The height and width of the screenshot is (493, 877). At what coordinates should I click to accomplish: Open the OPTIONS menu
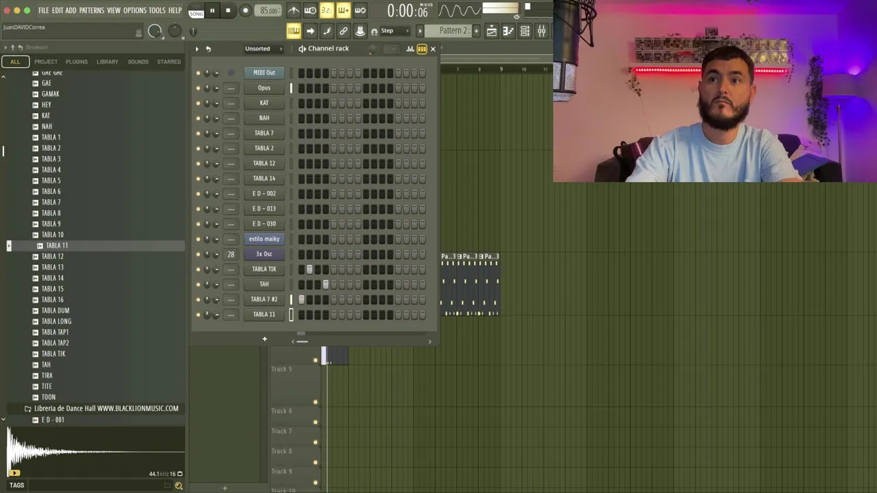(x=134, y=10)
